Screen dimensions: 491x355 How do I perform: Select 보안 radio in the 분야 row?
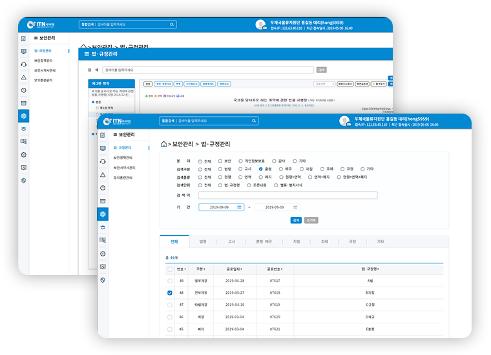click(220, 161)
